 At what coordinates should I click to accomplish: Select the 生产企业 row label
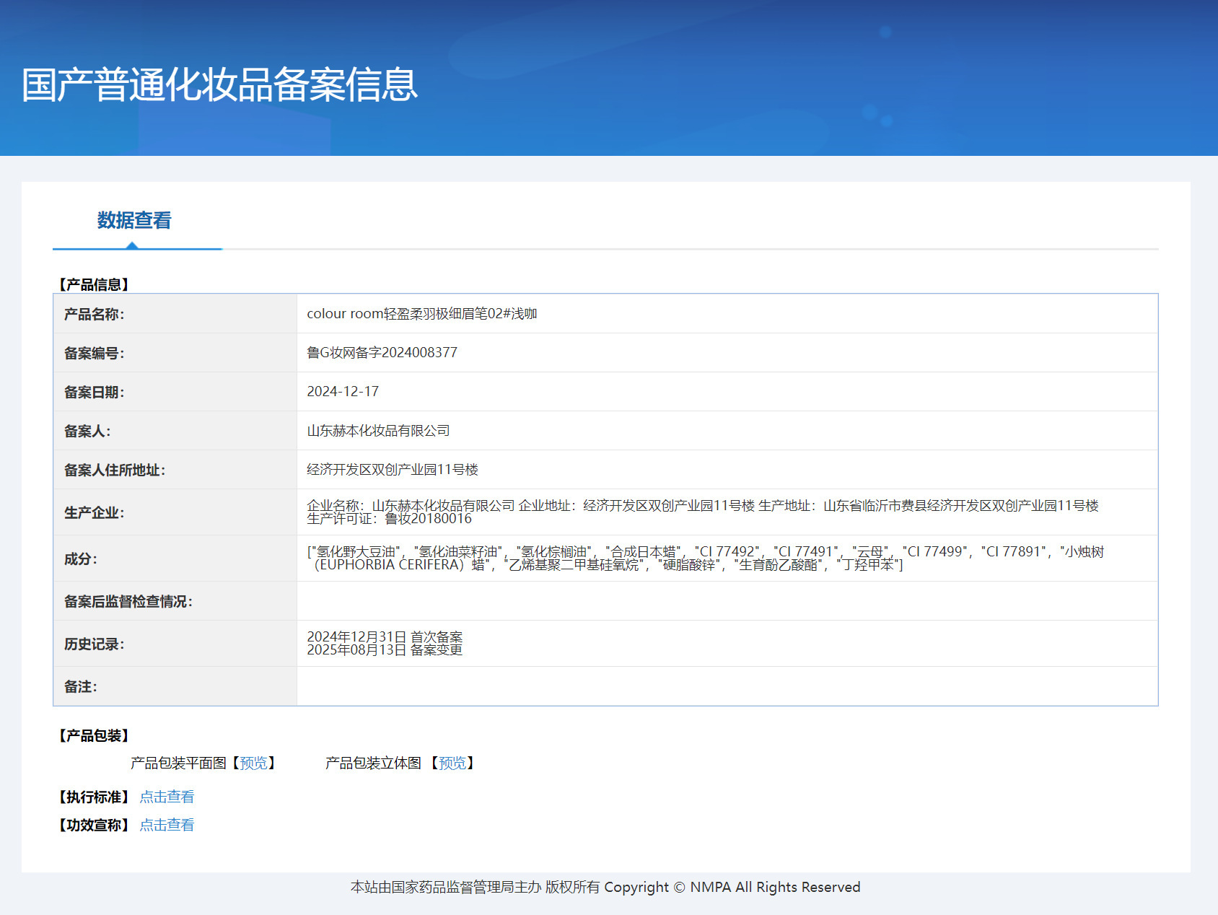(94, 512)
